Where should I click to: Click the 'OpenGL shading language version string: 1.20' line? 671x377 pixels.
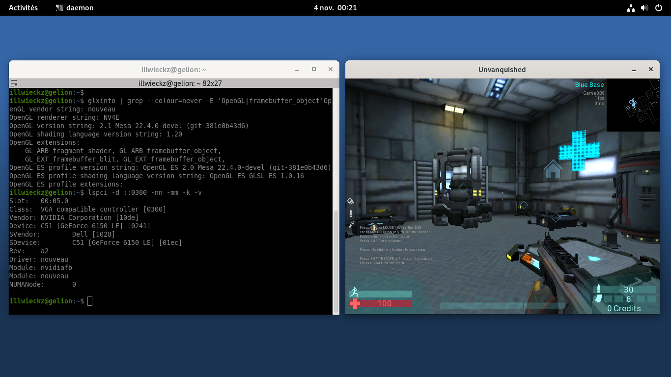pyautogui.click(x=96, y=134)
